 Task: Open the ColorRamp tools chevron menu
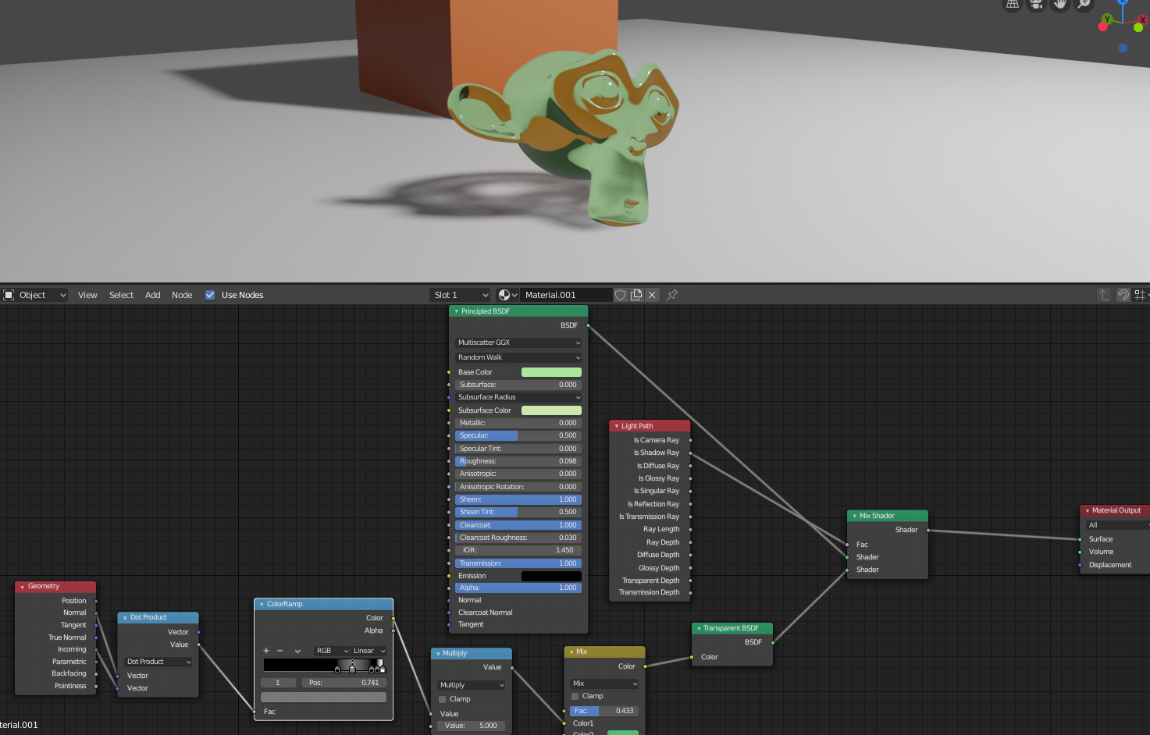(297, 651)
